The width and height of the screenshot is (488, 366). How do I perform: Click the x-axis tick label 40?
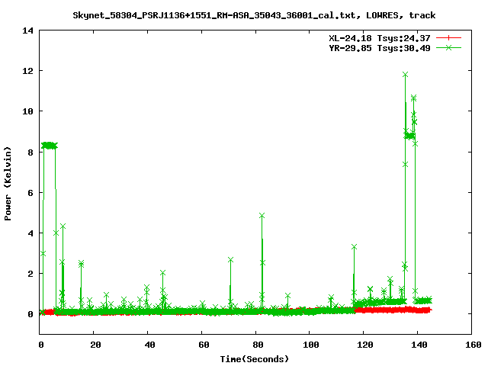tap(149, 345)
